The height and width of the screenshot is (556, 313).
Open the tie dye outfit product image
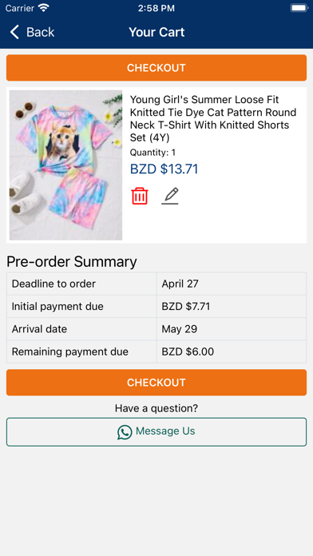(65, 165)
